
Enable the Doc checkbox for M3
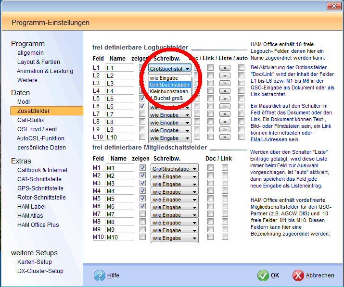point(210,183)
